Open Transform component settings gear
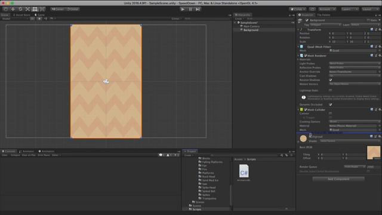This screenshot has width=382, height=215. (380, 29)
